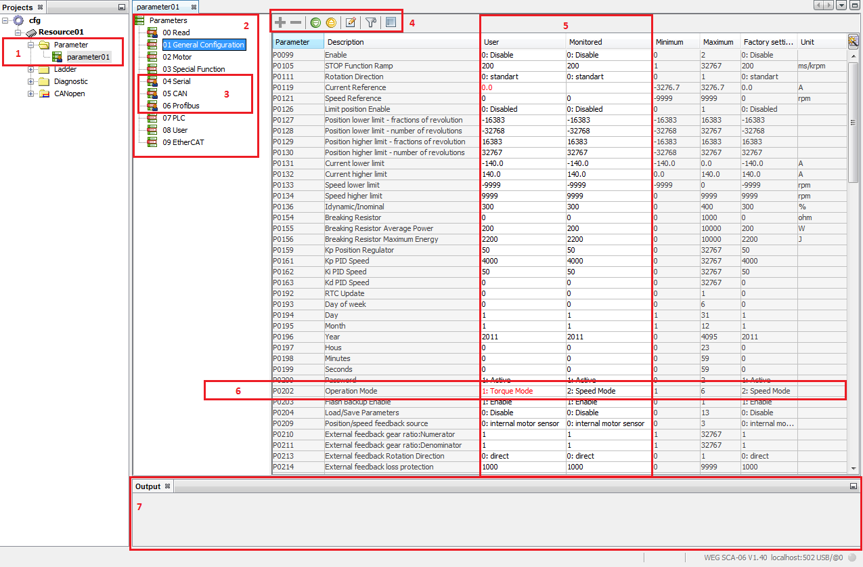The image size is (863, 567).
Task: Filter the parameter list with funnel icon
Action: coord(371,22)
